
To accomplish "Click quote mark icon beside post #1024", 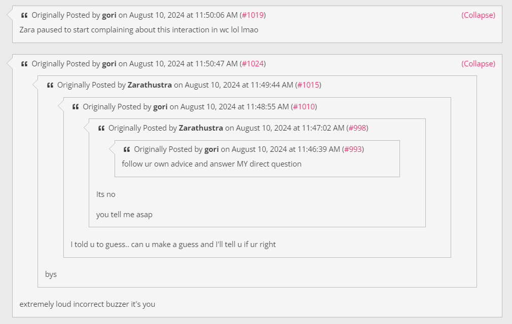I will click(24, 64).
